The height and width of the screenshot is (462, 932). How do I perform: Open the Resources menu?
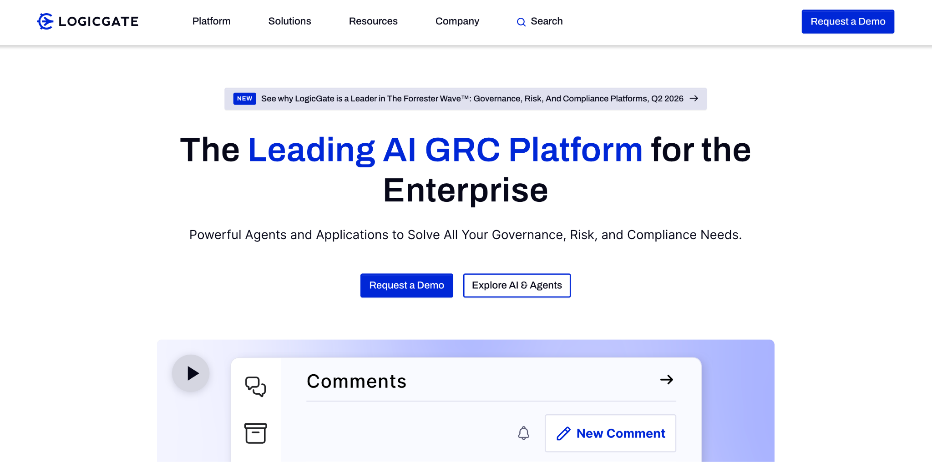pos(373,21)
